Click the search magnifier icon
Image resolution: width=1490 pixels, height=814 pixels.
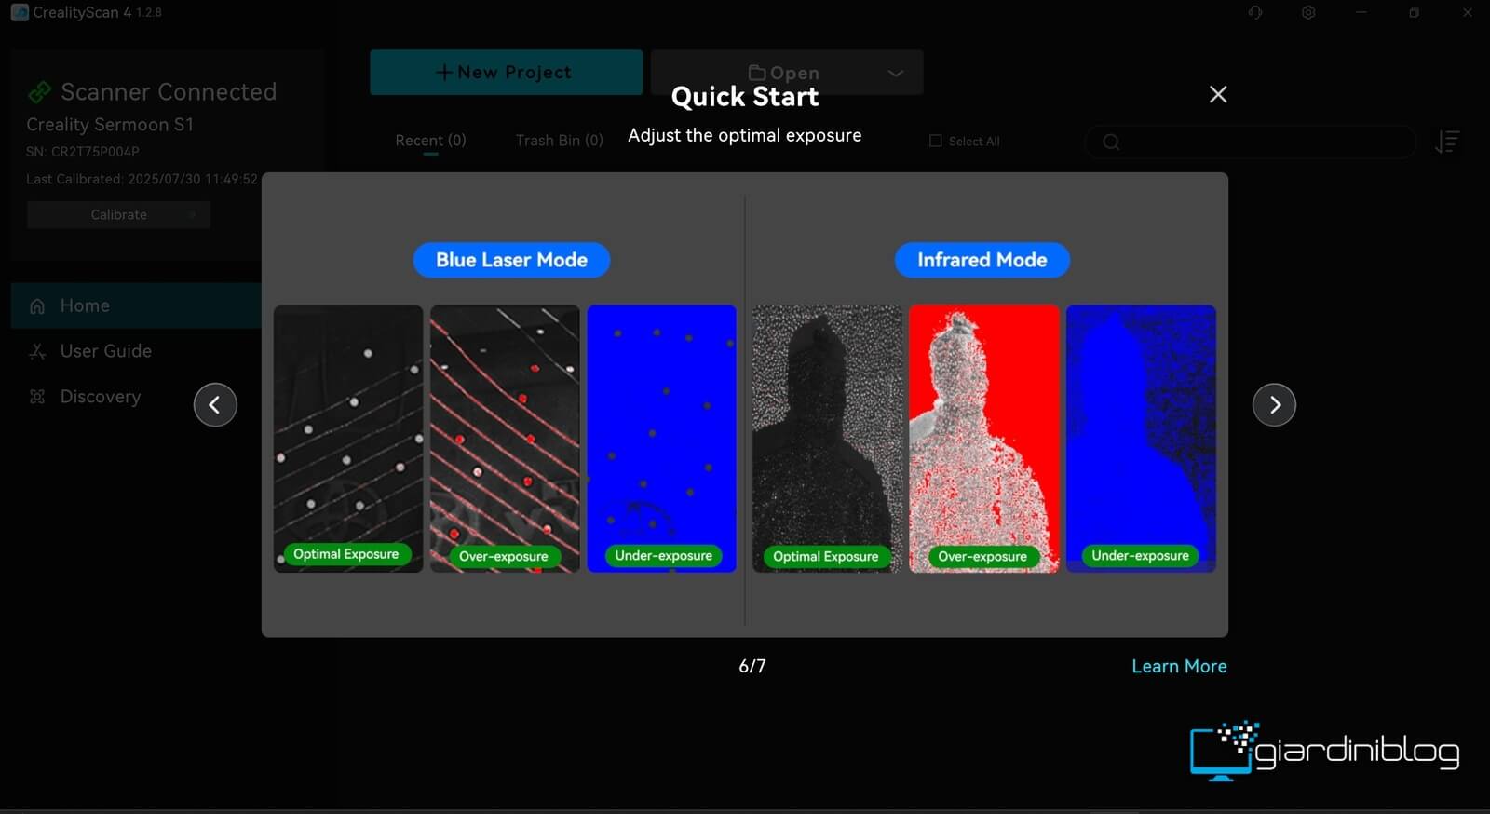pyautogui.click(x=1111, y=142)
